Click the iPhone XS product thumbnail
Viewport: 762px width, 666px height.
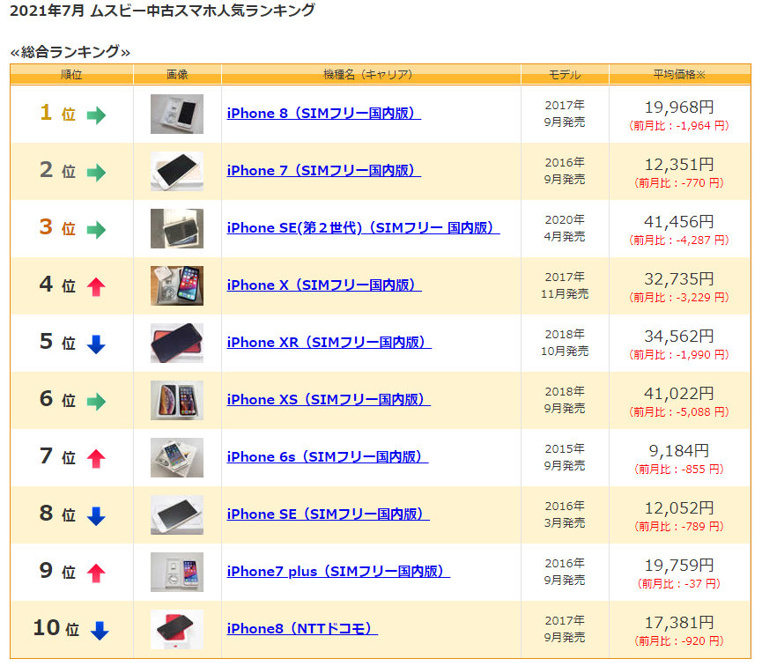(177, 401)
